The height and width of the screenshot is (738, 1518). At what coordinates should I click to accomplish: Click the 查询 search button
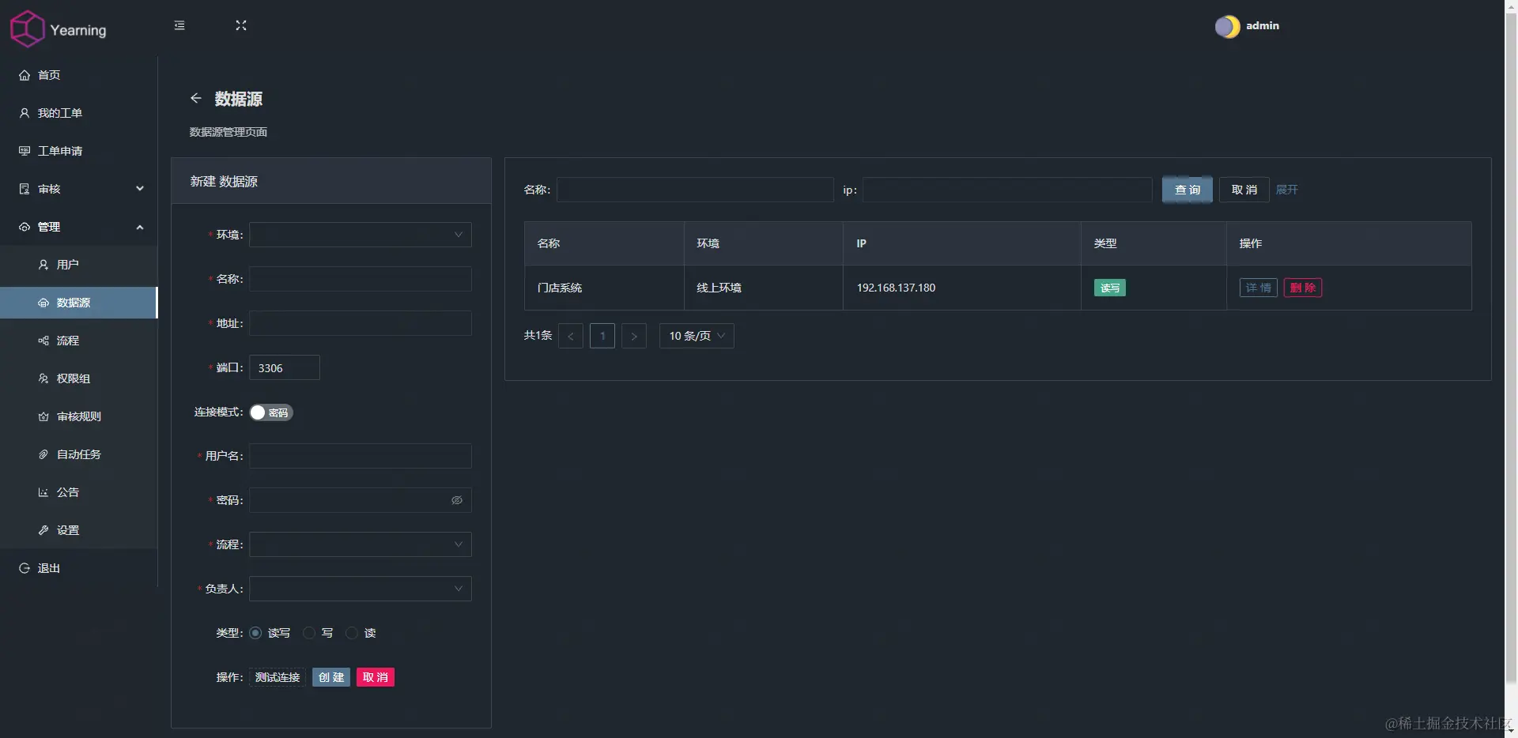pyautogui.click(x=1187, y=190)
